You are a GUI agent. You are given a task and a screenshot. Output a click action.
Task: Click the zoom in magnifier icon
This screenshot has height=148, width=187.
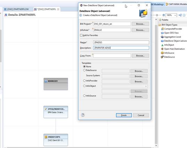pos(164,15)
